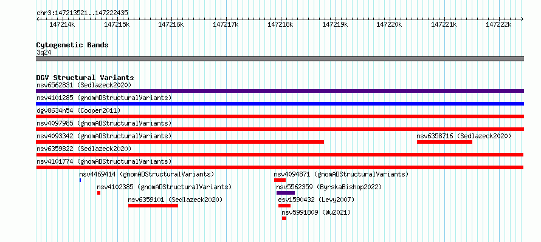Select the red nsv4101774 variant bar
This screenshot has width=541, height=242.
pyautogui.click(x=280, y=167)
